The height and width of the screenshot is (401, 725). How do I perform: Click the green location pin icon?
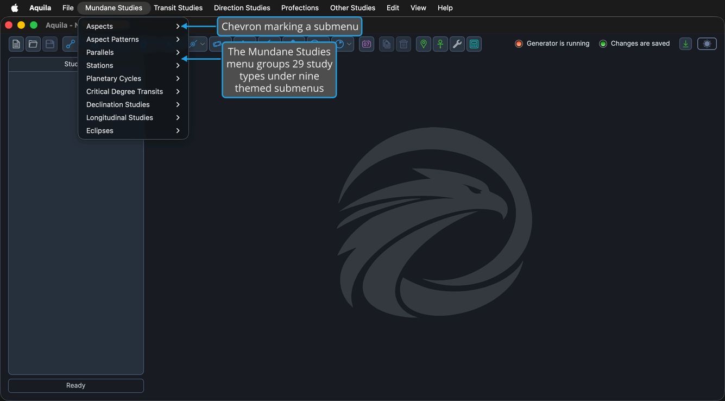[424, 44]
